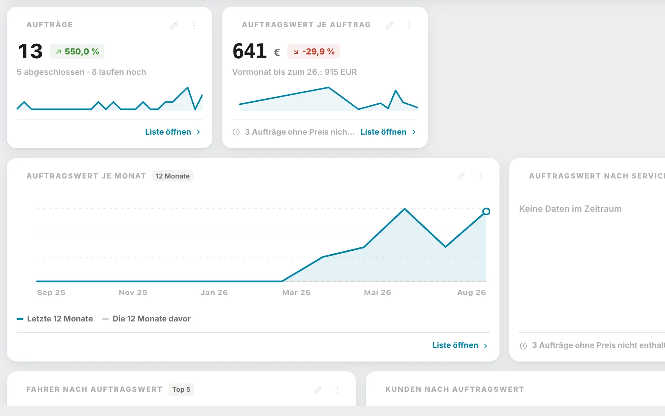Toggle the Letzte 12 Monate legend series
Viewport: 665px width, 416px height.
point(55,319)
